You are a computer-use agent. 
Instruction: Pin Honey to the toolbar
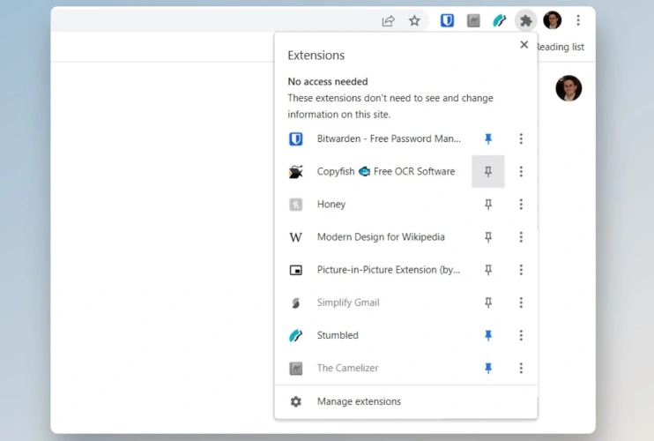pyautogui.click(x=488, y=205)
